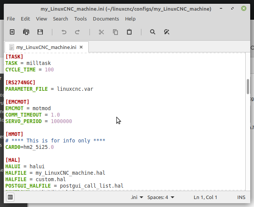Open the Tools menu

point(80,19)
